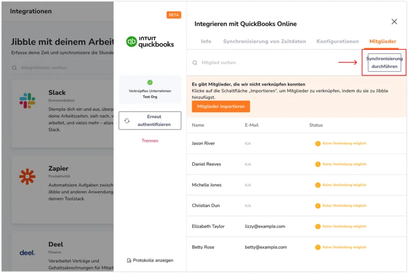The height and width of the screenshot is (273, 408).
Task: Click the magnifier icon in Mitglied suchen
Action: (194, 63)
